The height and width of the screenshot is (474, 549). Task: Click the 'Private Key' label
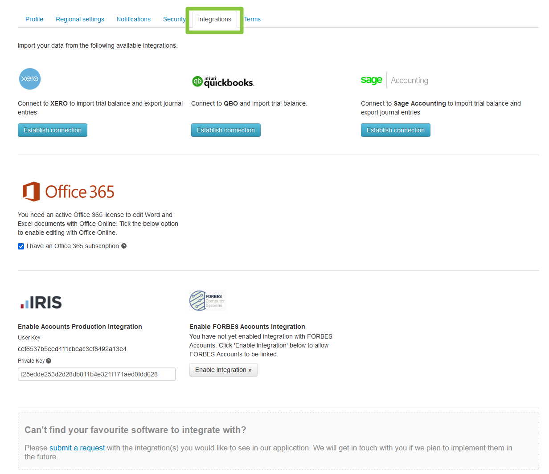[31, 361]
